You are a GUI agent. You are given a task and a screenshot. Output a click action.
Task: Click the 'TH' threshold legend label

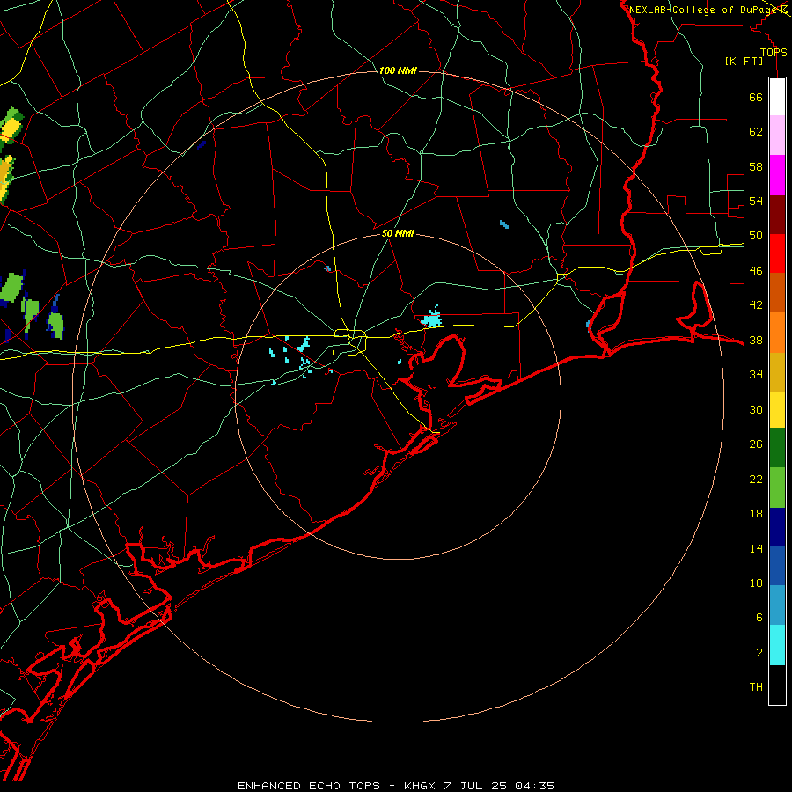757,687
